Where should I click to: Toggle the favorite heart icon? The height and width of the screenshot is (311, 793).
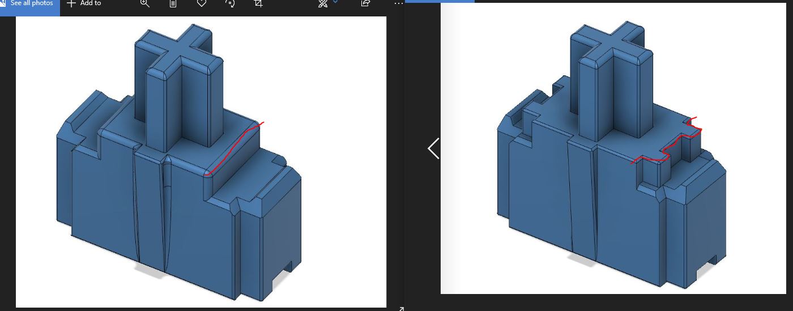pyautogui.click(x=201, y=3)
